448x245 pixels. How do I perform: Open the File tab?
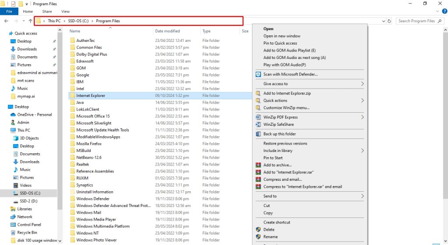9,11
